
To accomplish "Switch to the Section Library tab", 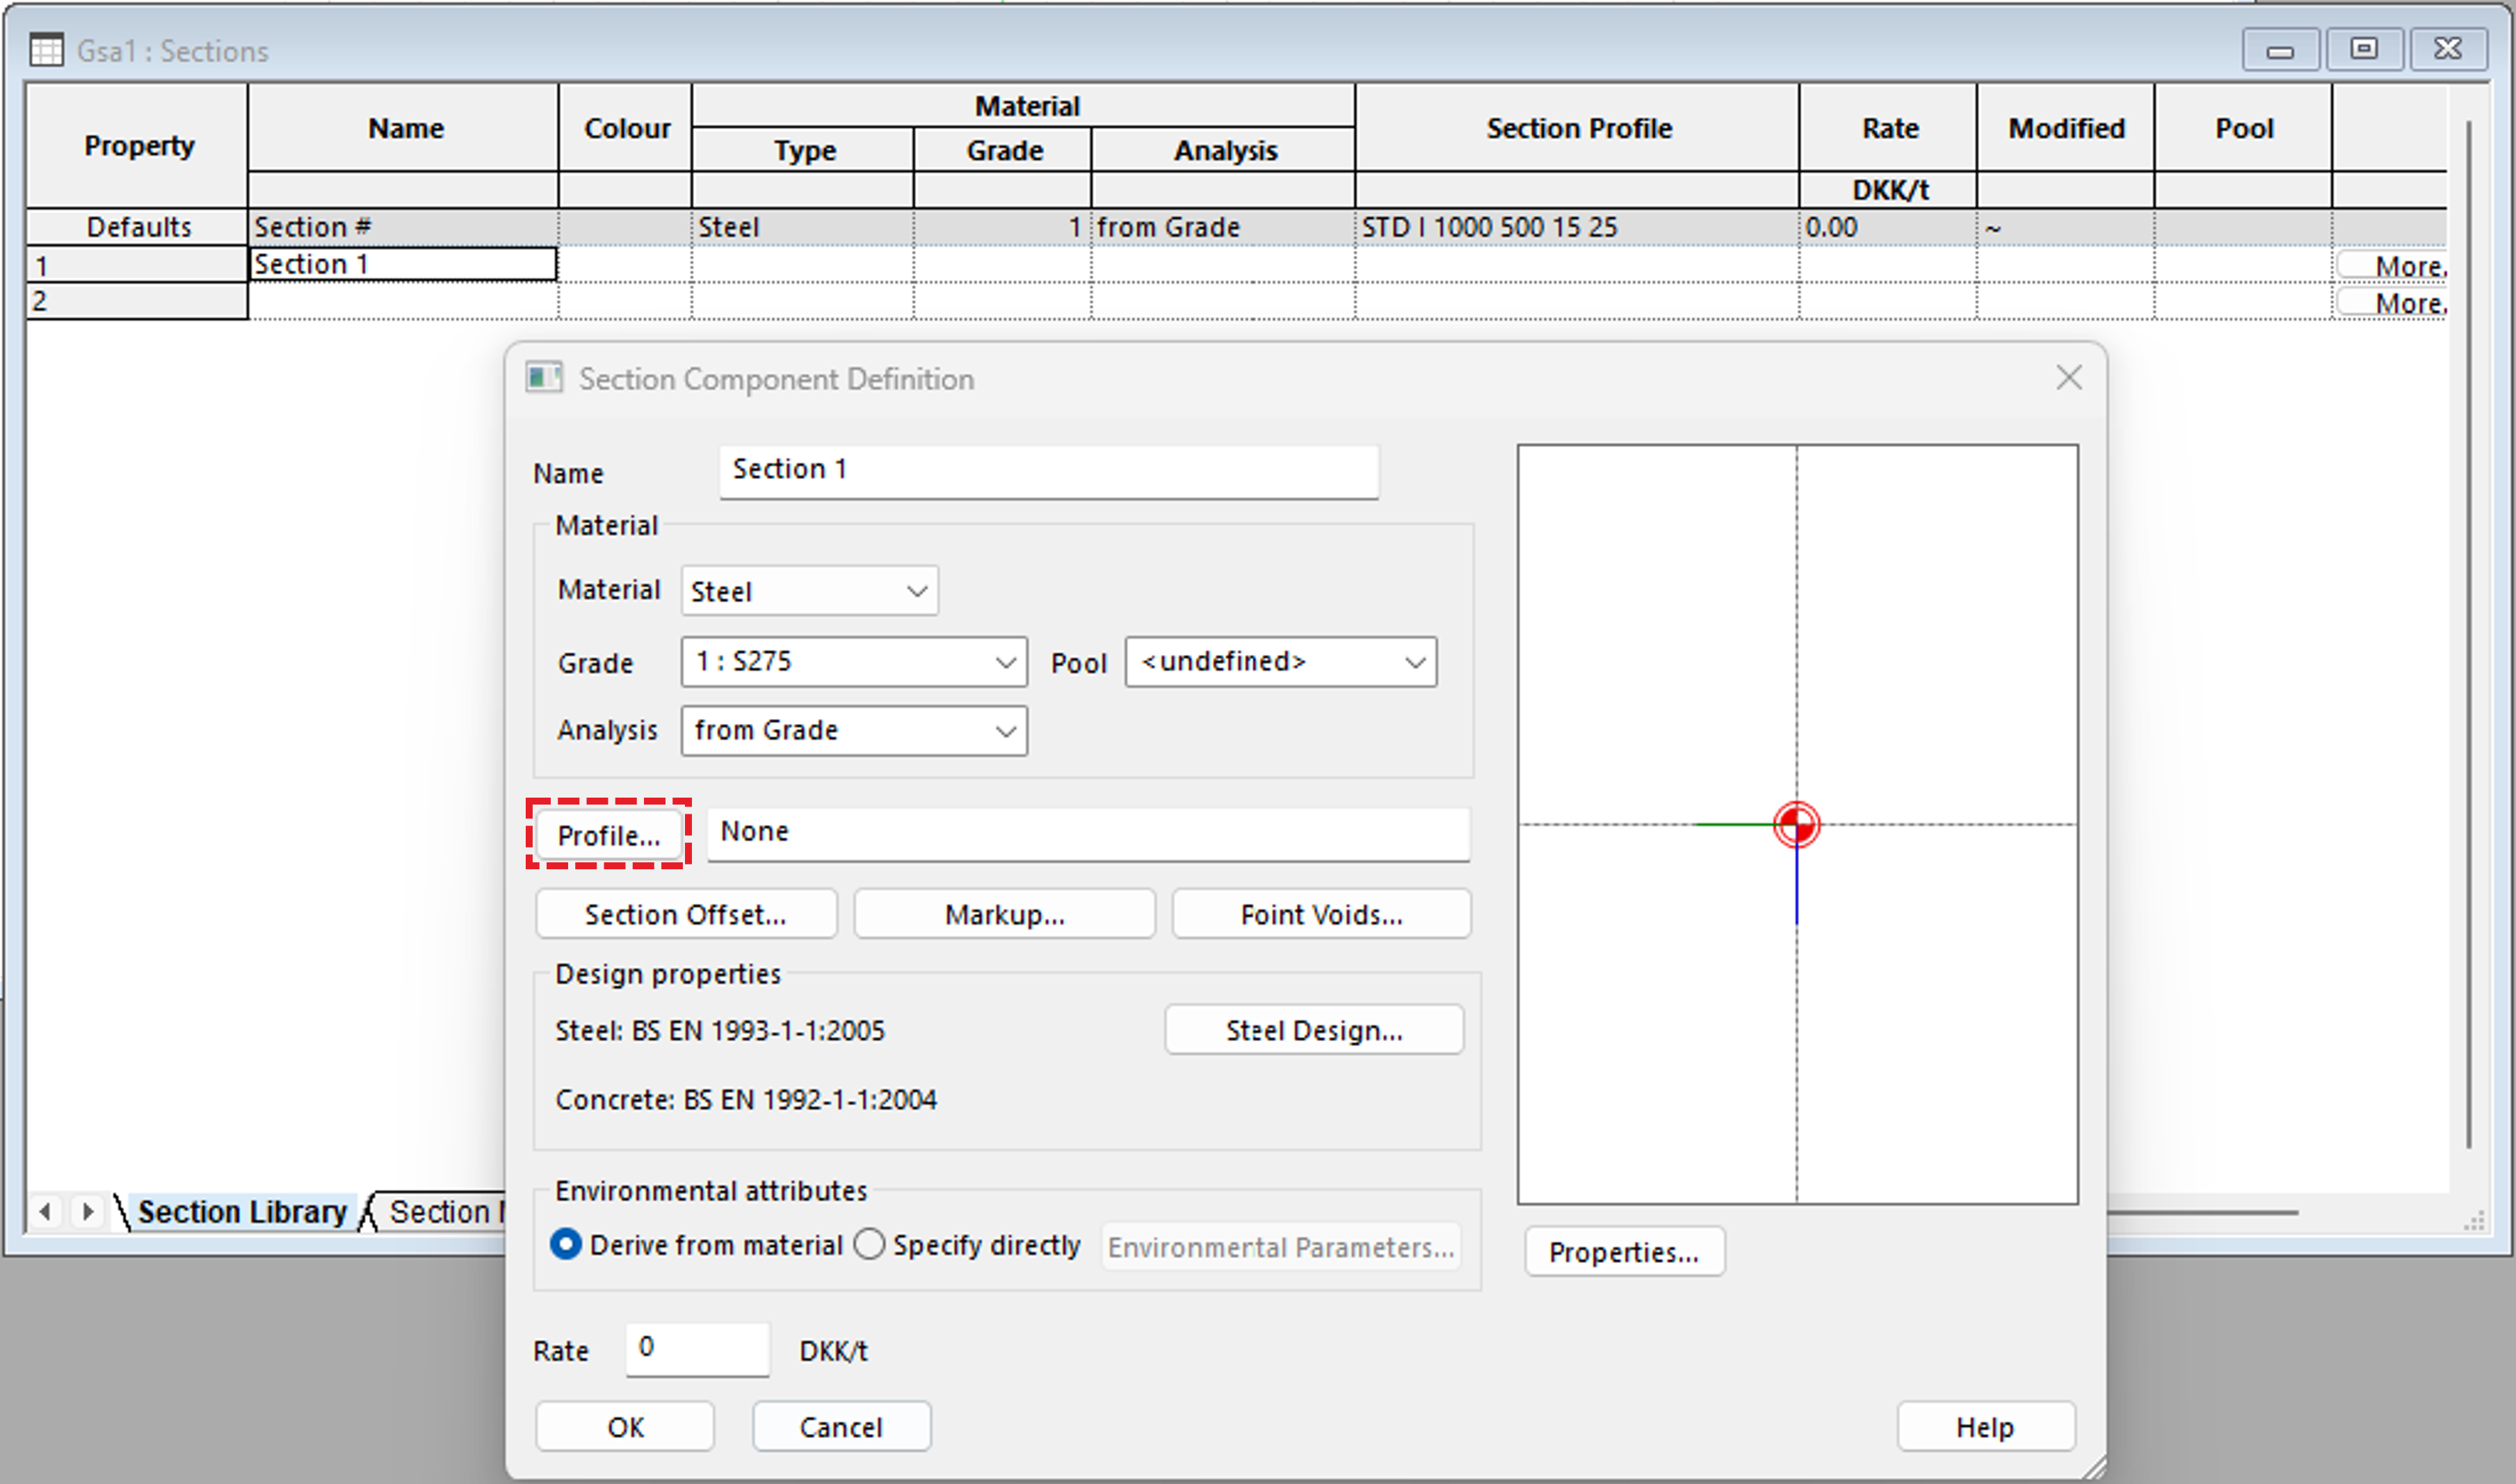I will pyautogui.click(x=241, y=1212).
